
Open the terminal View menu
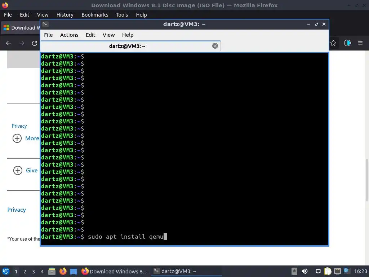point(108,35)
